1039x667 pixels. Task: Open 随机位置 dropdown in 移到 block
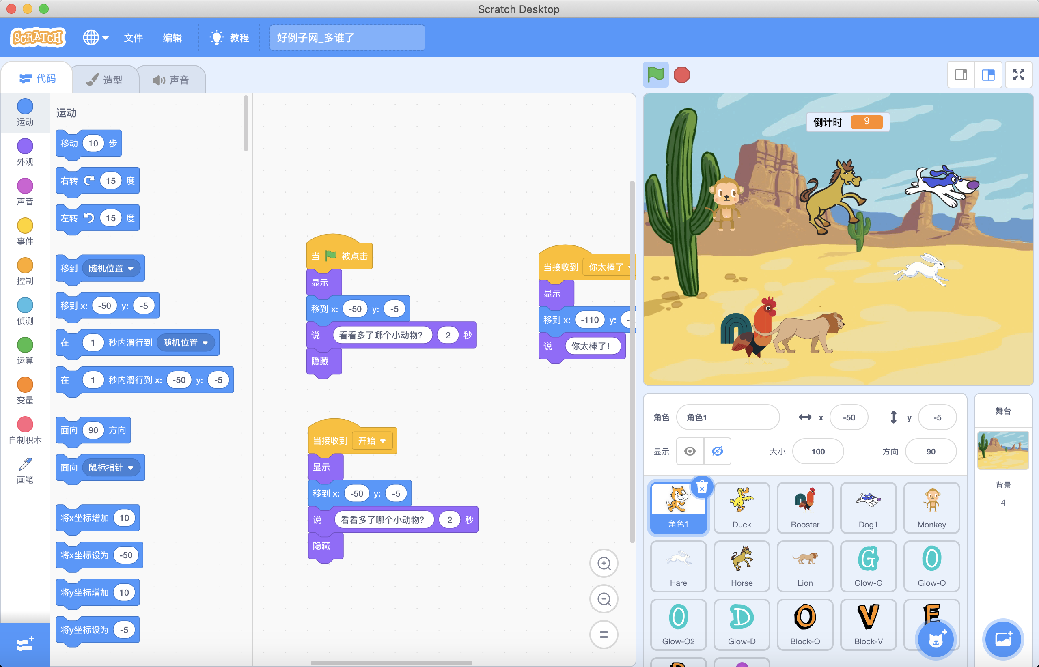pyautogui.click(x=111, y=268)
